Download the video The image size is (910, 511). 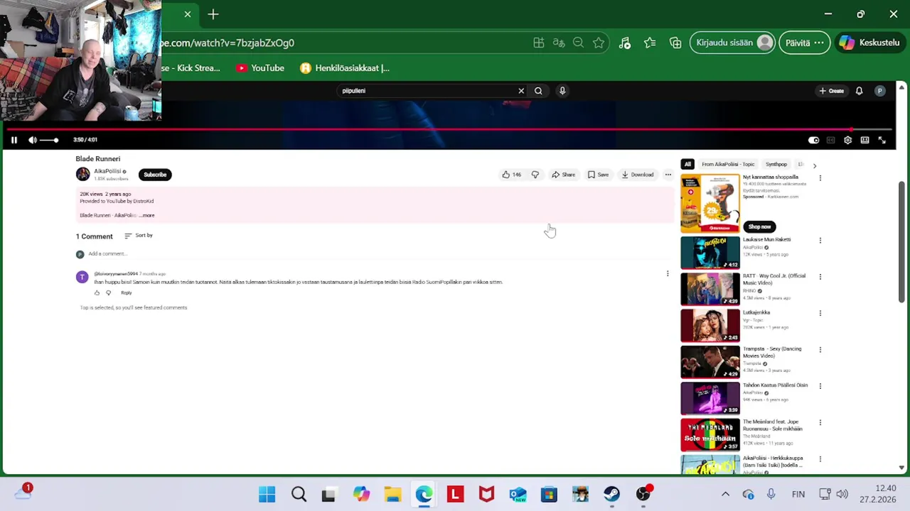[637, 175]
